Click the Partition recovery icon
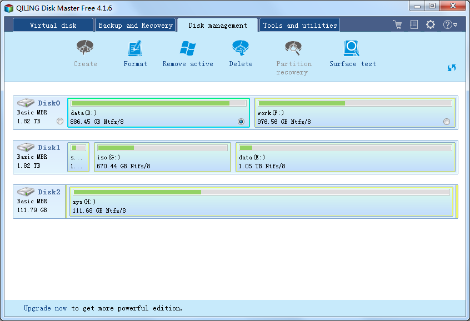The width and height of the screenshot is (470, 321). click(293, 48)
